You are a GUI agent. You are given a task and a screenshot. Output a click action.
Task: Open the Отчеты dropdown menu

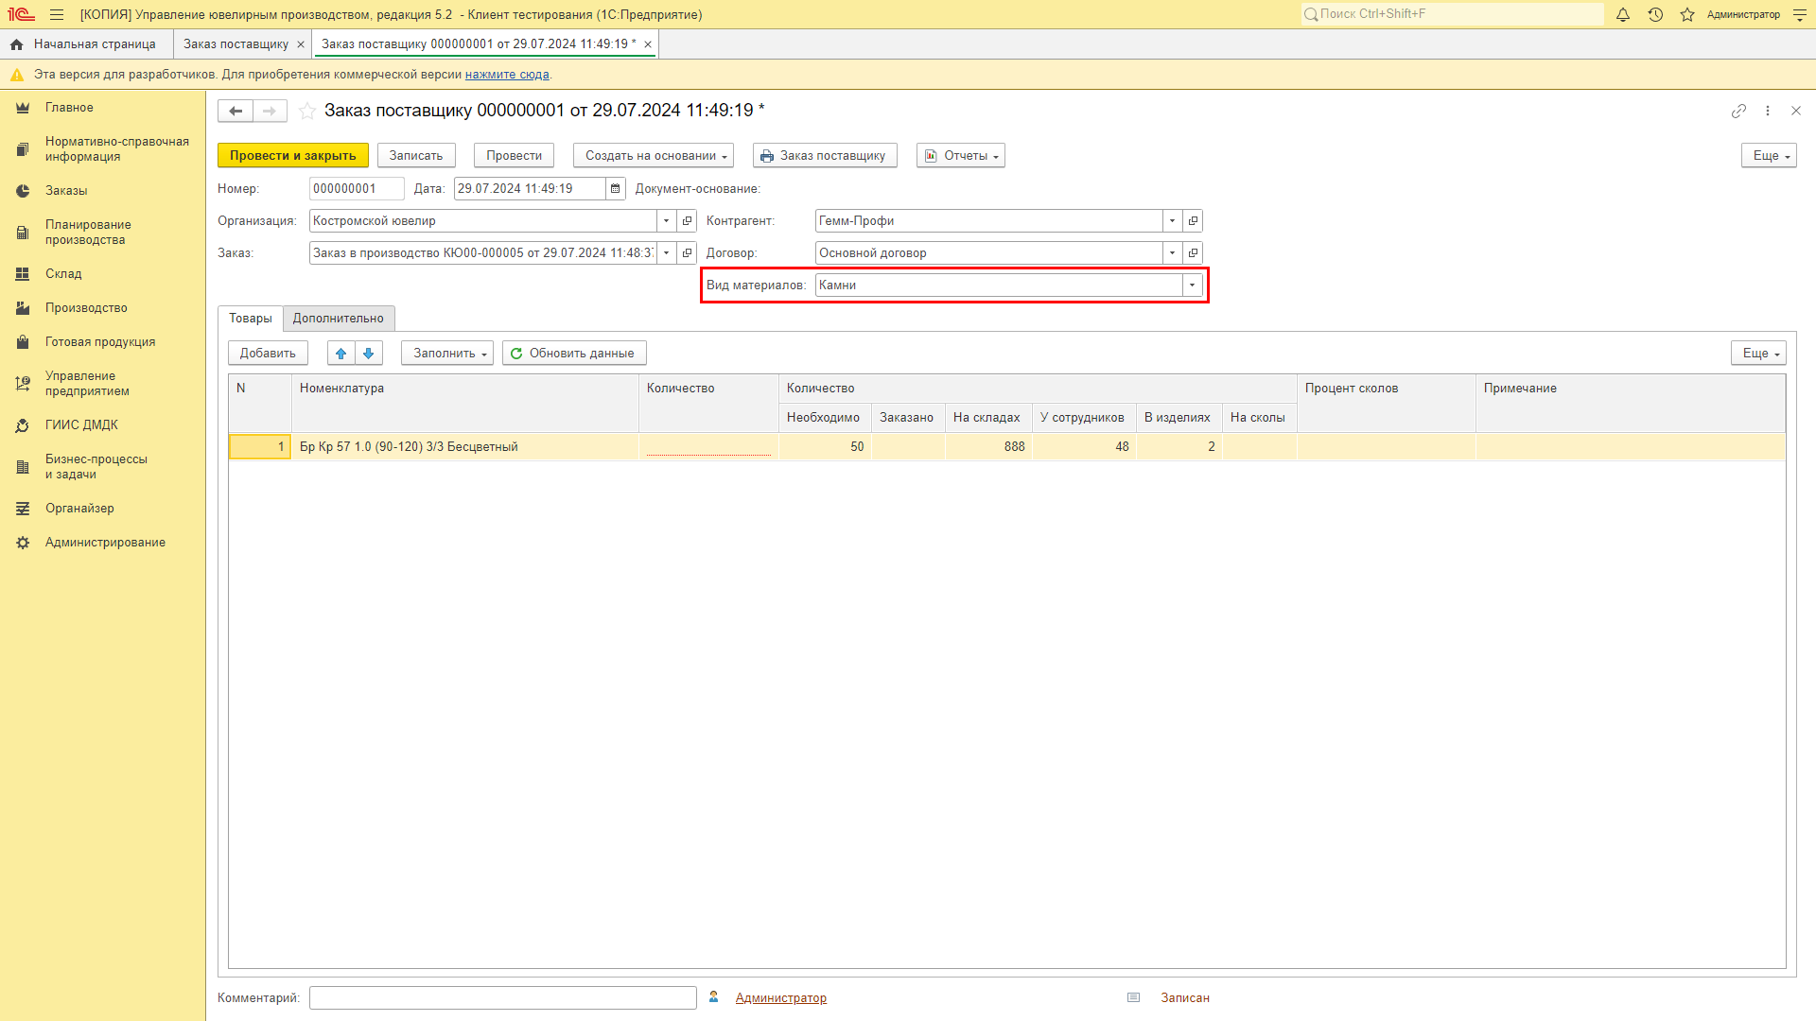click(961, 155)
